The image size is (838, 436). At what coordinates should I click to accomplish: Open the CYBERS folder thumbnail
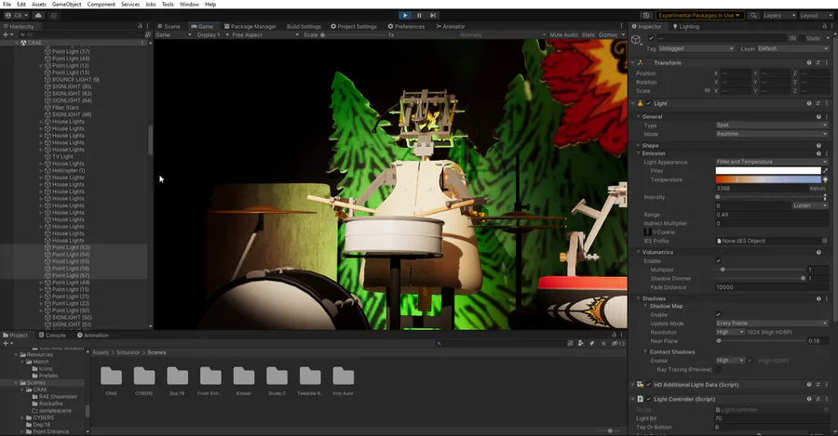[143, 377]
